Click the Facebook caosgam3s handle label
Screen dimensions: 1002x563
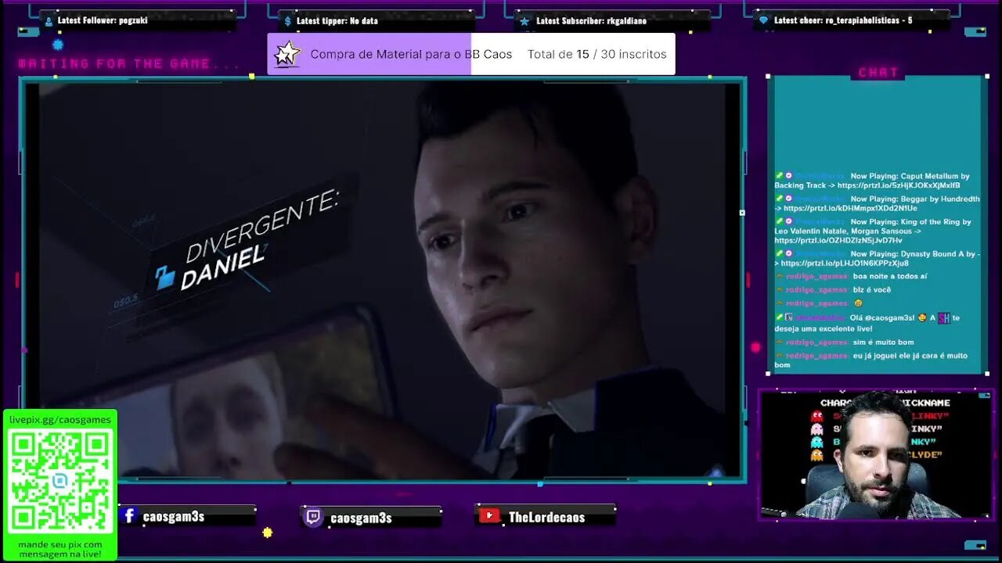point(173,517)
